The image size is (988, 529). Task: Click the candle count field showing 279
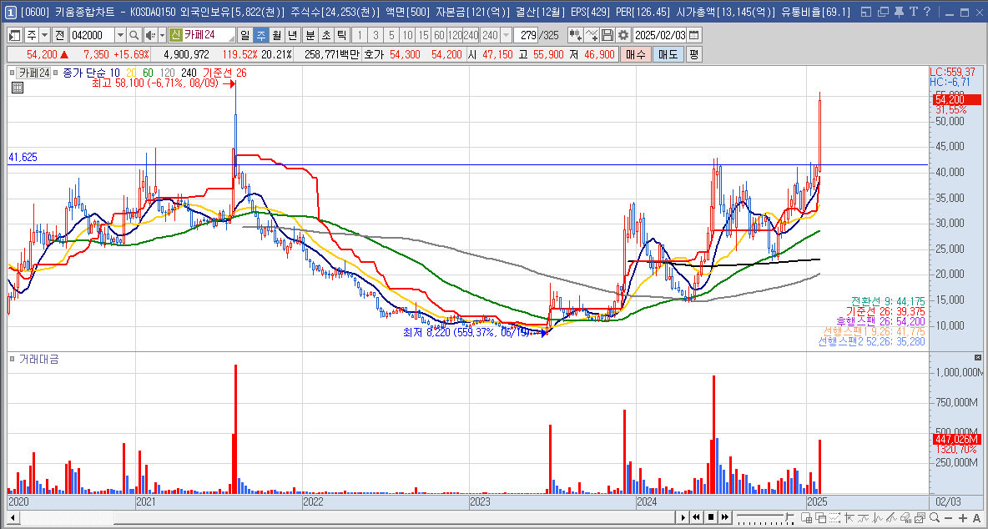526,35
